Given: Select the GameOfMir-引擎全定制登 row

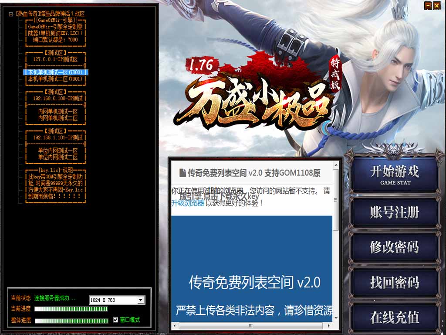Looking at the screenshot, I should point(55,27).
